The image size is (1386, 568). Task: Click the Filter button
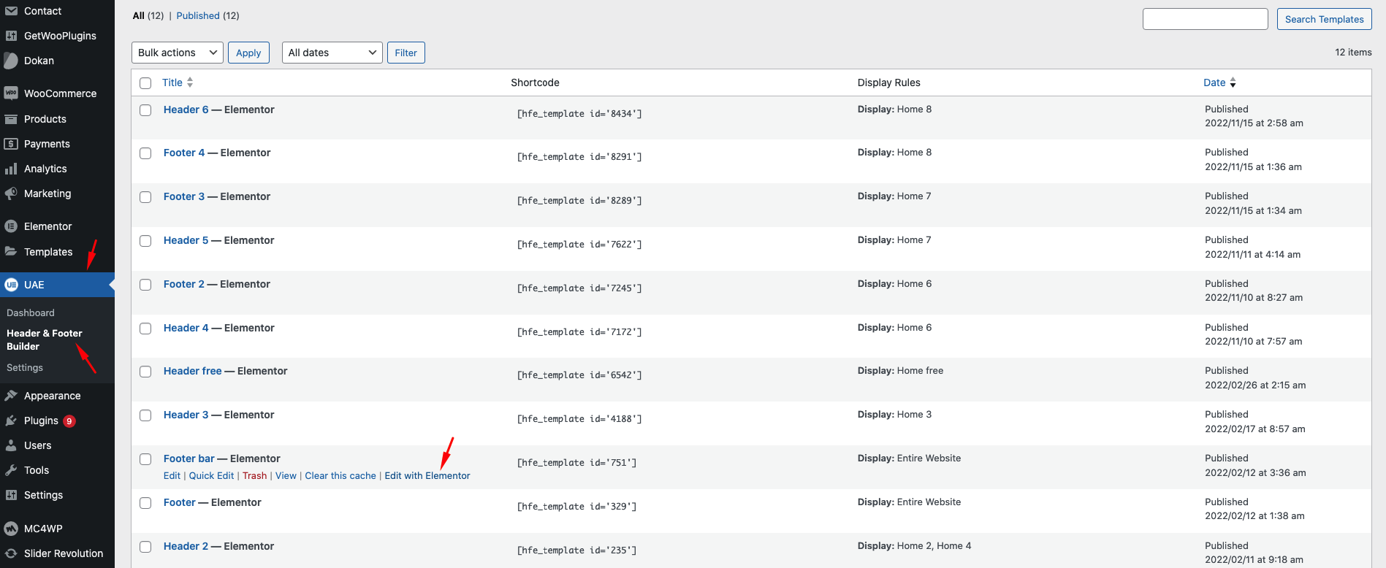(x=405, y=53)
